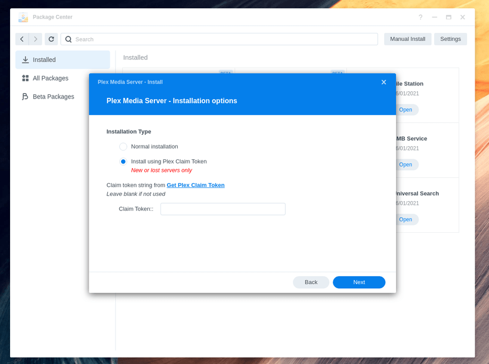This screenshot has width=489, height=364.
Task: Click the Next button
Action: click(359, 282)
